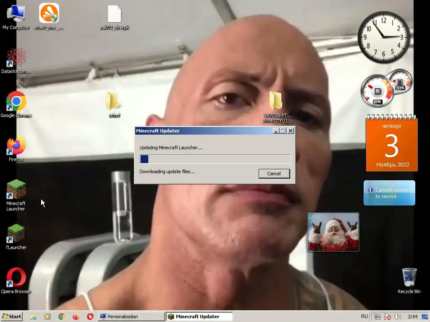The image size is (430, 322).
Task: Open the My Computer desktop icon
Action: (x=16, y=17)
